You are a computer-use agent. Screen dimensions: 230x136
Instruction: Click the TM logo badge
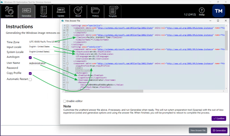click(219, 11)
